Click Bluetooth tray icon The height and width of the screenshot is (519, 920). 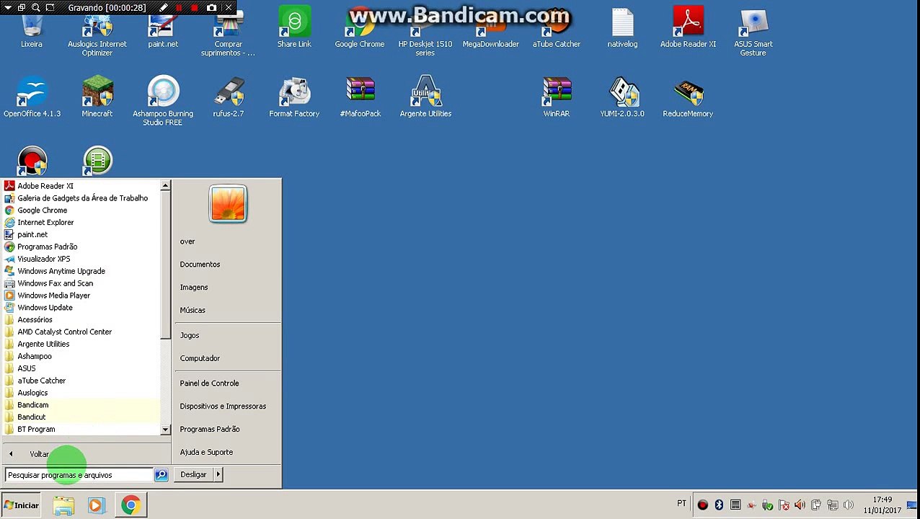click(x=719, y=505)
